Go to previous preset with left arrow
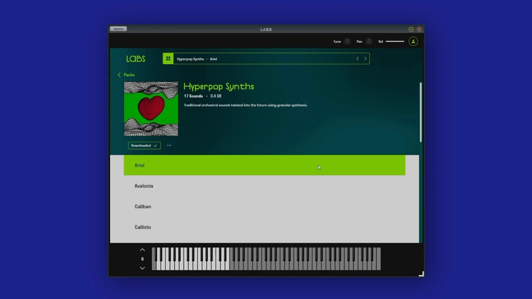 coord(357,59)
